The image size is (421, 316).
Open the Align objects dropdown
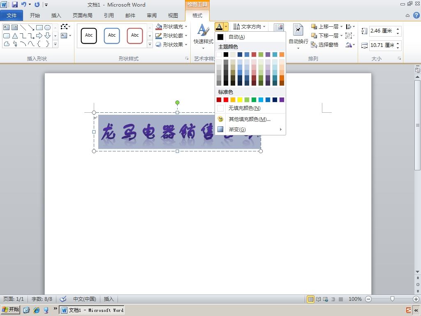tap(350, 27)
